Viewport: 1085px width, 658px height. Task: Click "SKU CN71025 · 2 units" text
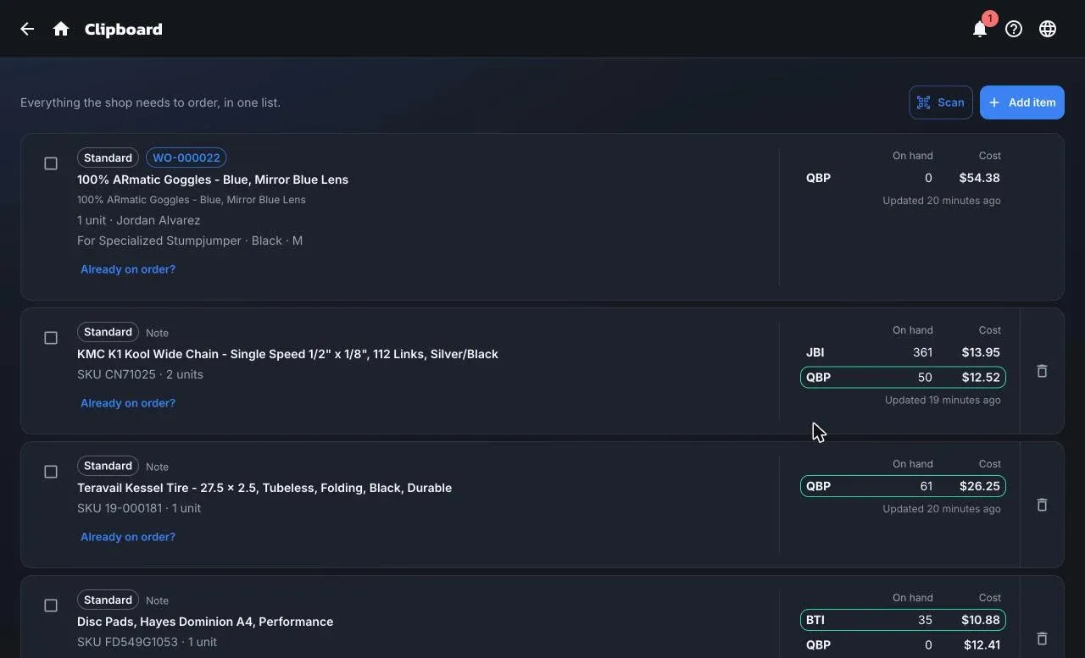tap(140, 374)
